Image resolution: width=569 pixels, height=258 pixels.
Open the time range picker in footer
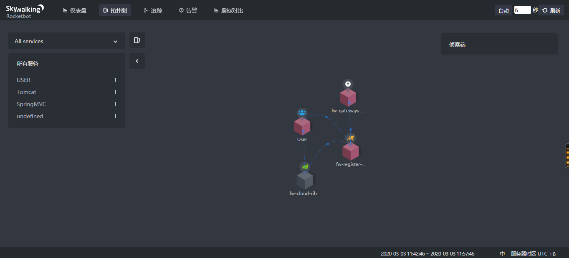click(427, 253)
